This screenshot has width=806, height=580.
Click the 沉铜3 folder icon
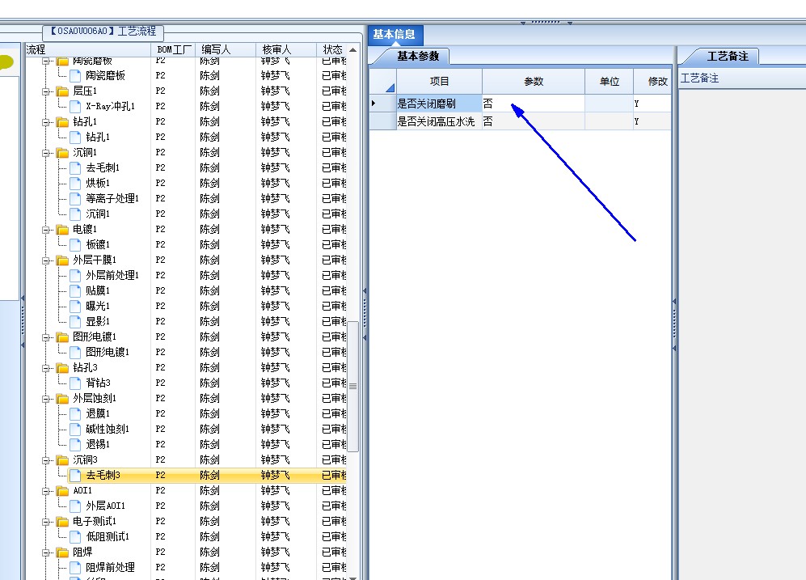(x=62, y=459)
